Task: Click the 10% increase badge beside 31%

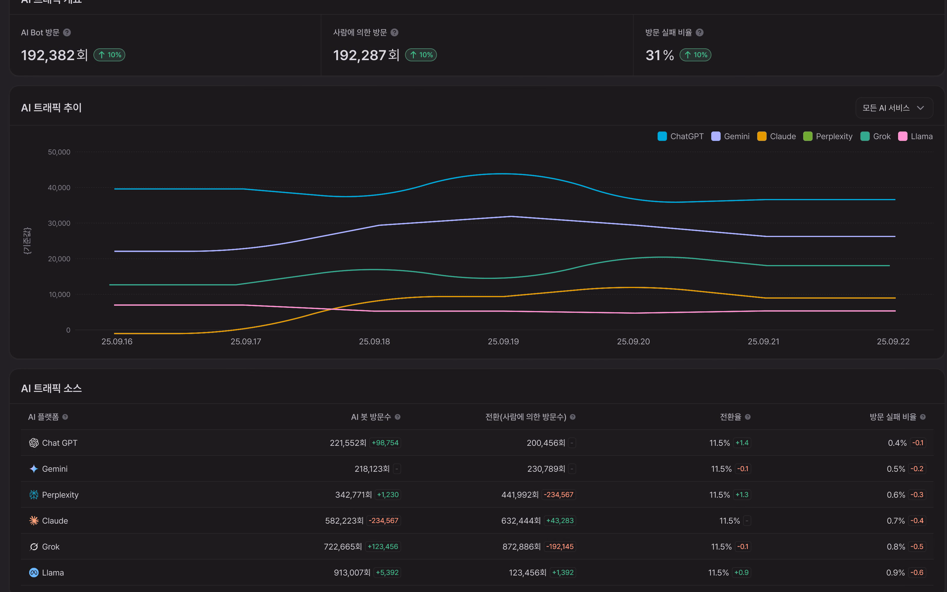Action: pyautogui.click(x=695, y=55)
